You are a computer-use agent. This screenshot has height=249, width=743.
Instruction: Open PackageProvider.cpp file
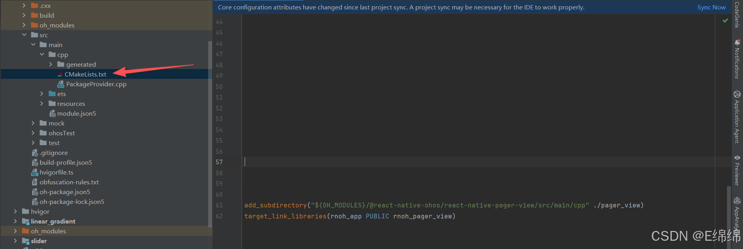pos(96,84)
